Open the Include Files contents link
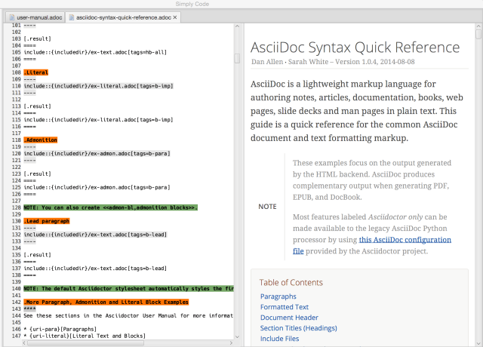483x347 pixels. click(279, 339)
